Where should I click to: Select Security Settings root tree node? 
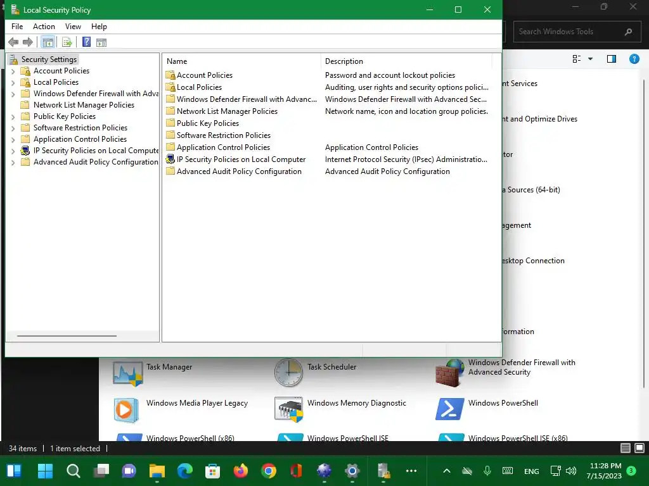tap(49, 59)
